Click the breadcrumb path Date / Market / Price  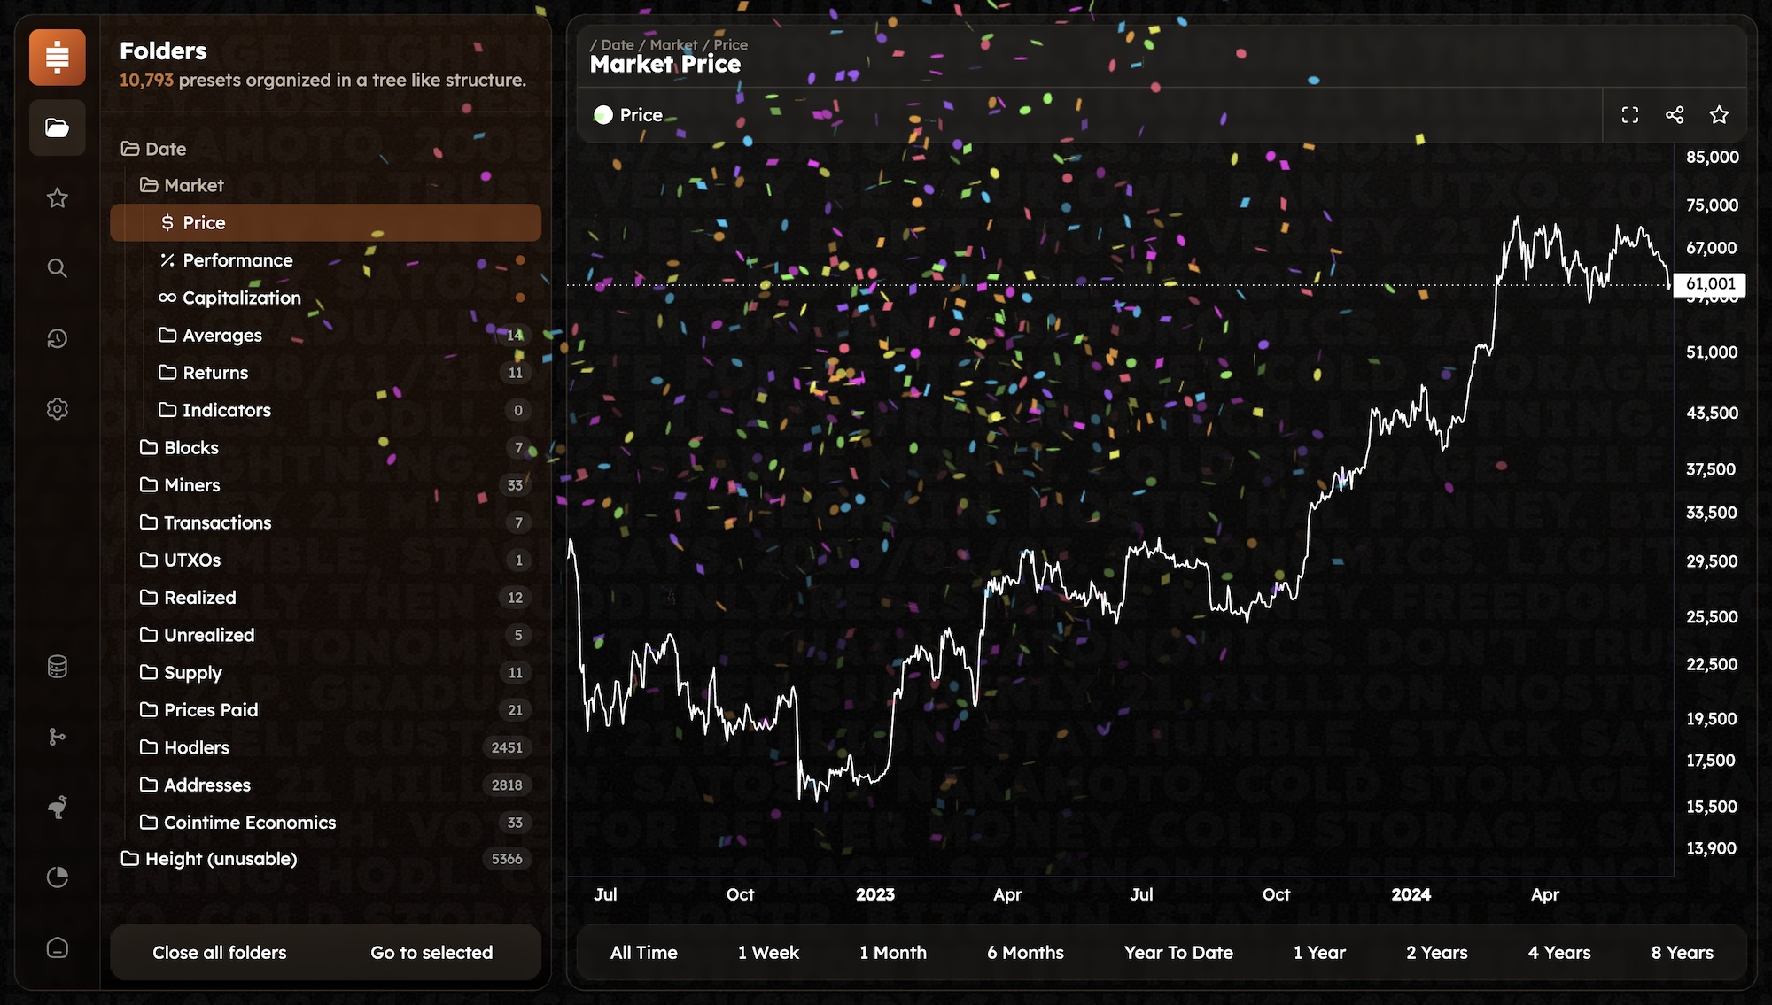tap(669, 44)
